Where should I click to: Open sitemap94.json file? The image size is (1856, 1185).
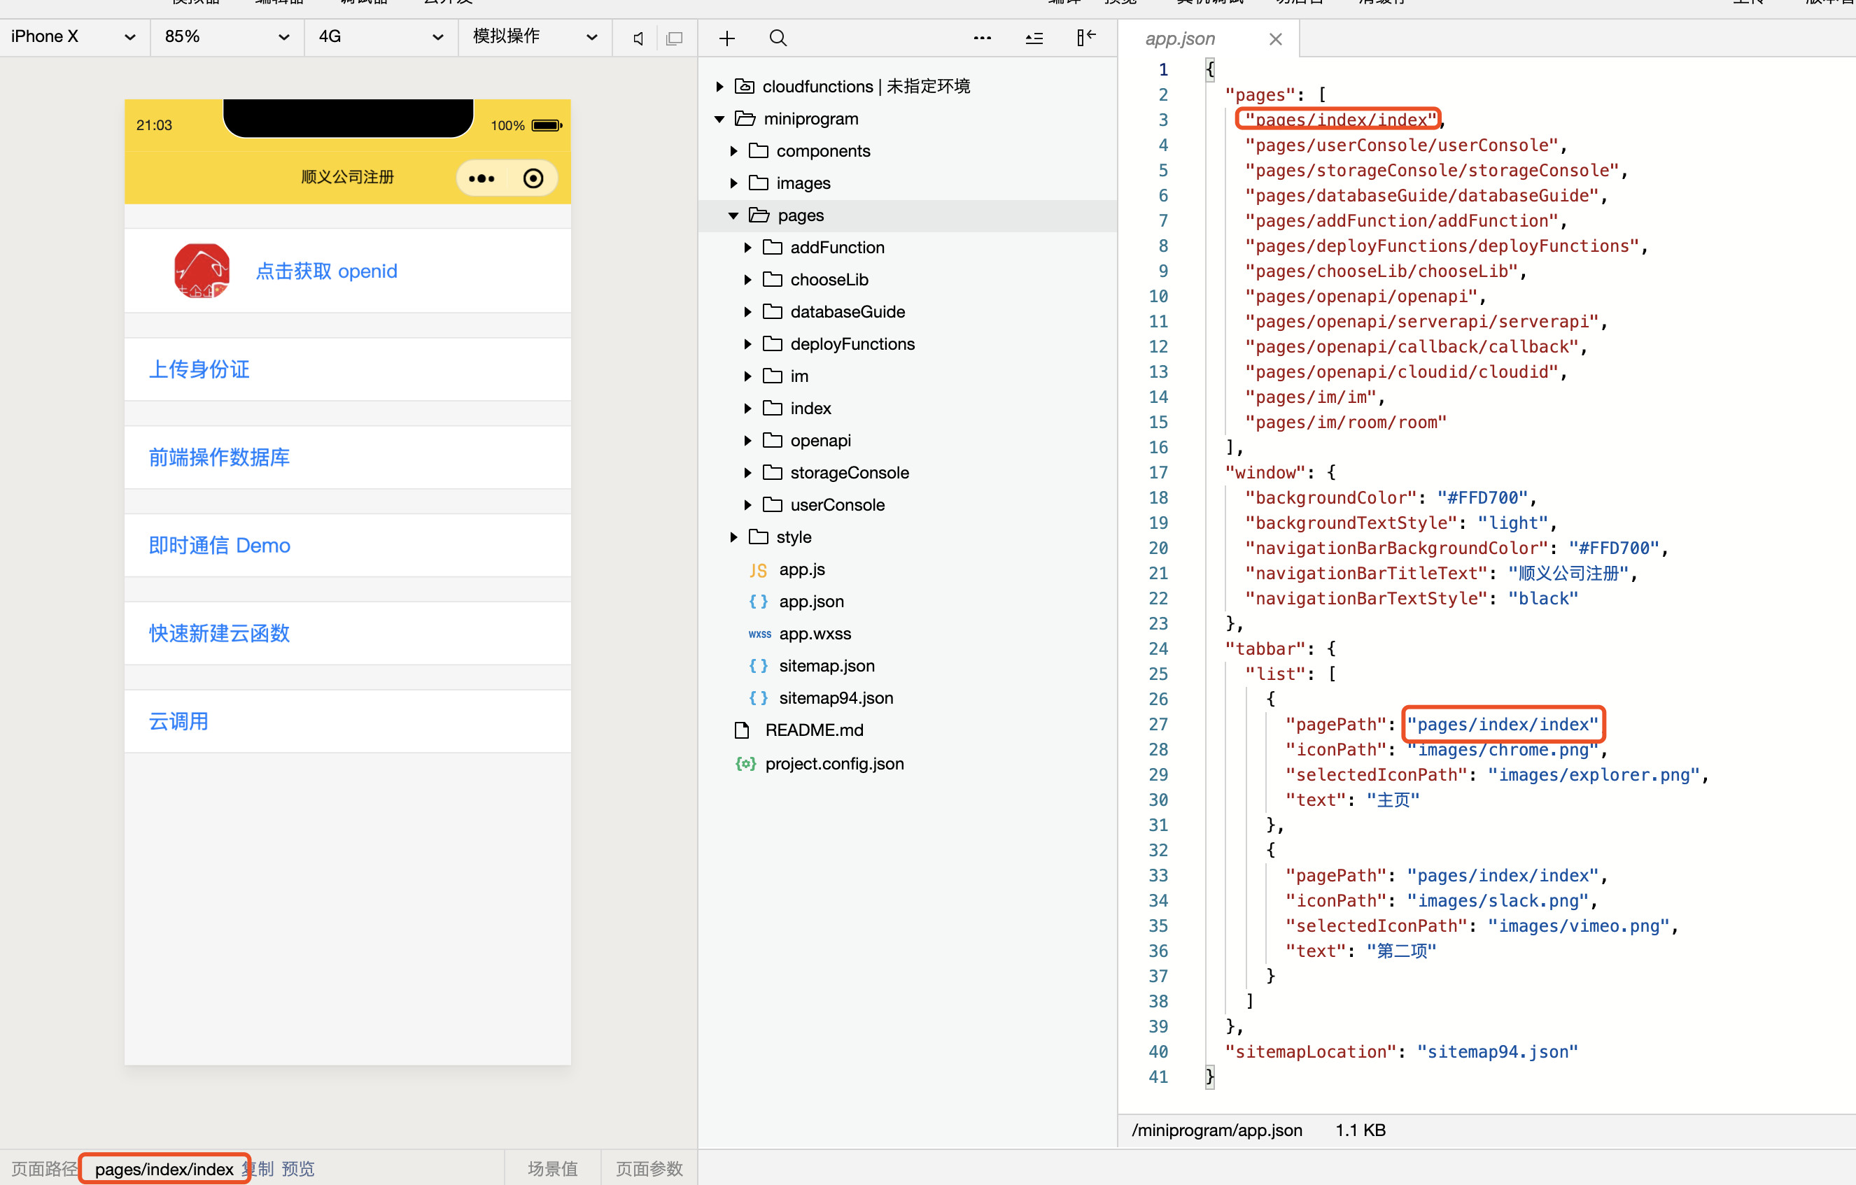836,698
